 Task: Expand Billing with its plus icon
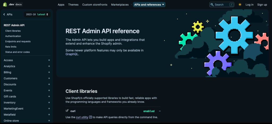(x=49, y=72)
